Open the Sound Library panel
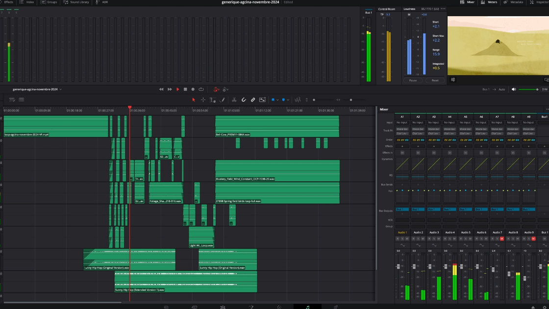 (76, 2)
